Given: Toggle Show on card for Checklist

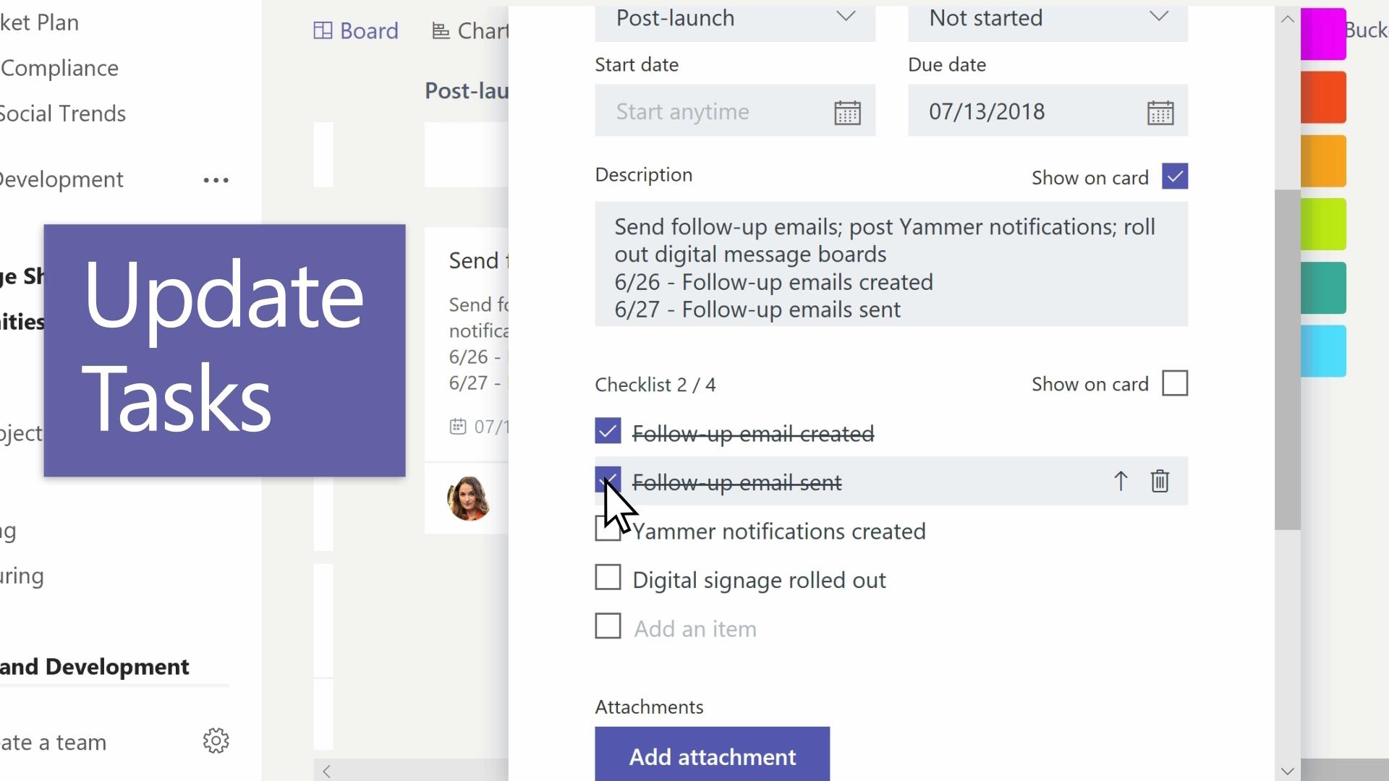Looking at the screenshot, I should pos(1176,383).
